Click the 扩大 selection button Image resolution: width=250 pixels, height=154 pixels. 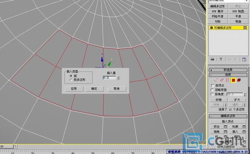237,100
